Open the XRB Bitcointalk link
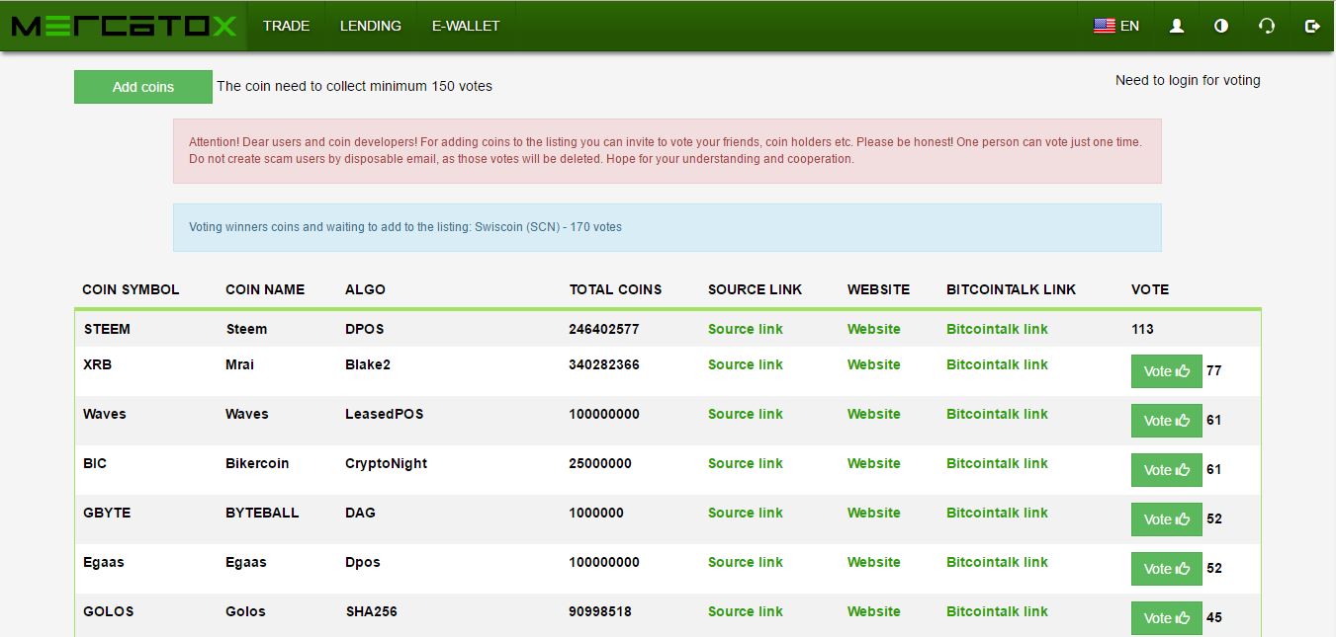This screenshot has width=1336, height=637. tap(997, 364)
